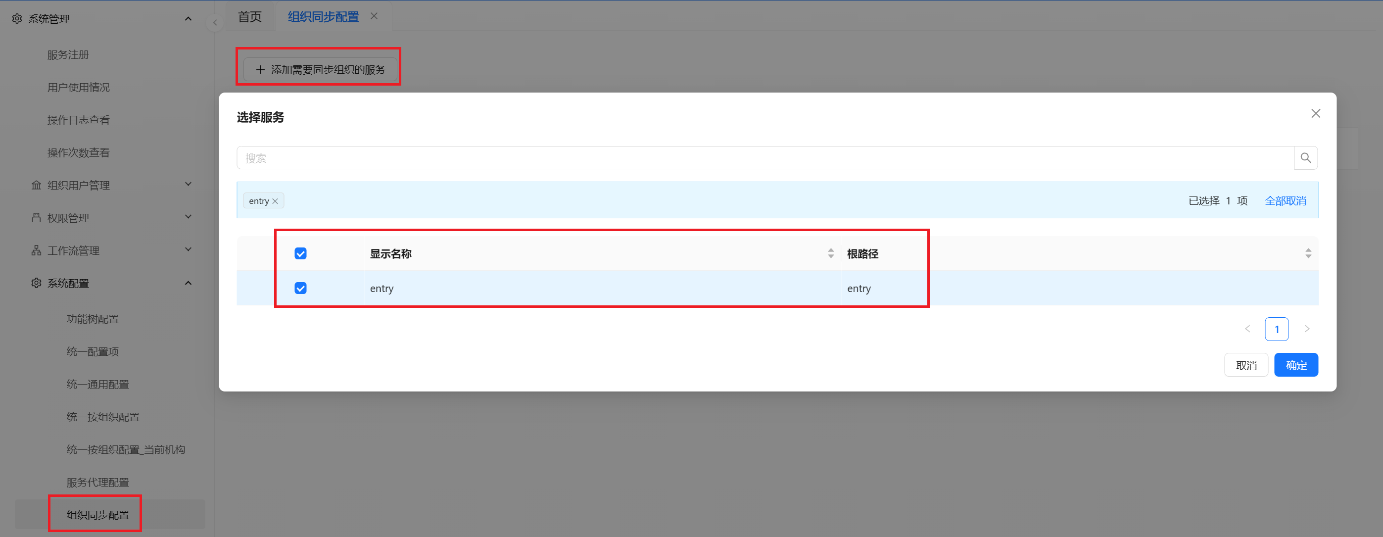Image resolution: width=1383 pixels, height=537 pixels.
Task: Close the 选择服务 dialog with X icon
Action: click(x=1315, y=113)
